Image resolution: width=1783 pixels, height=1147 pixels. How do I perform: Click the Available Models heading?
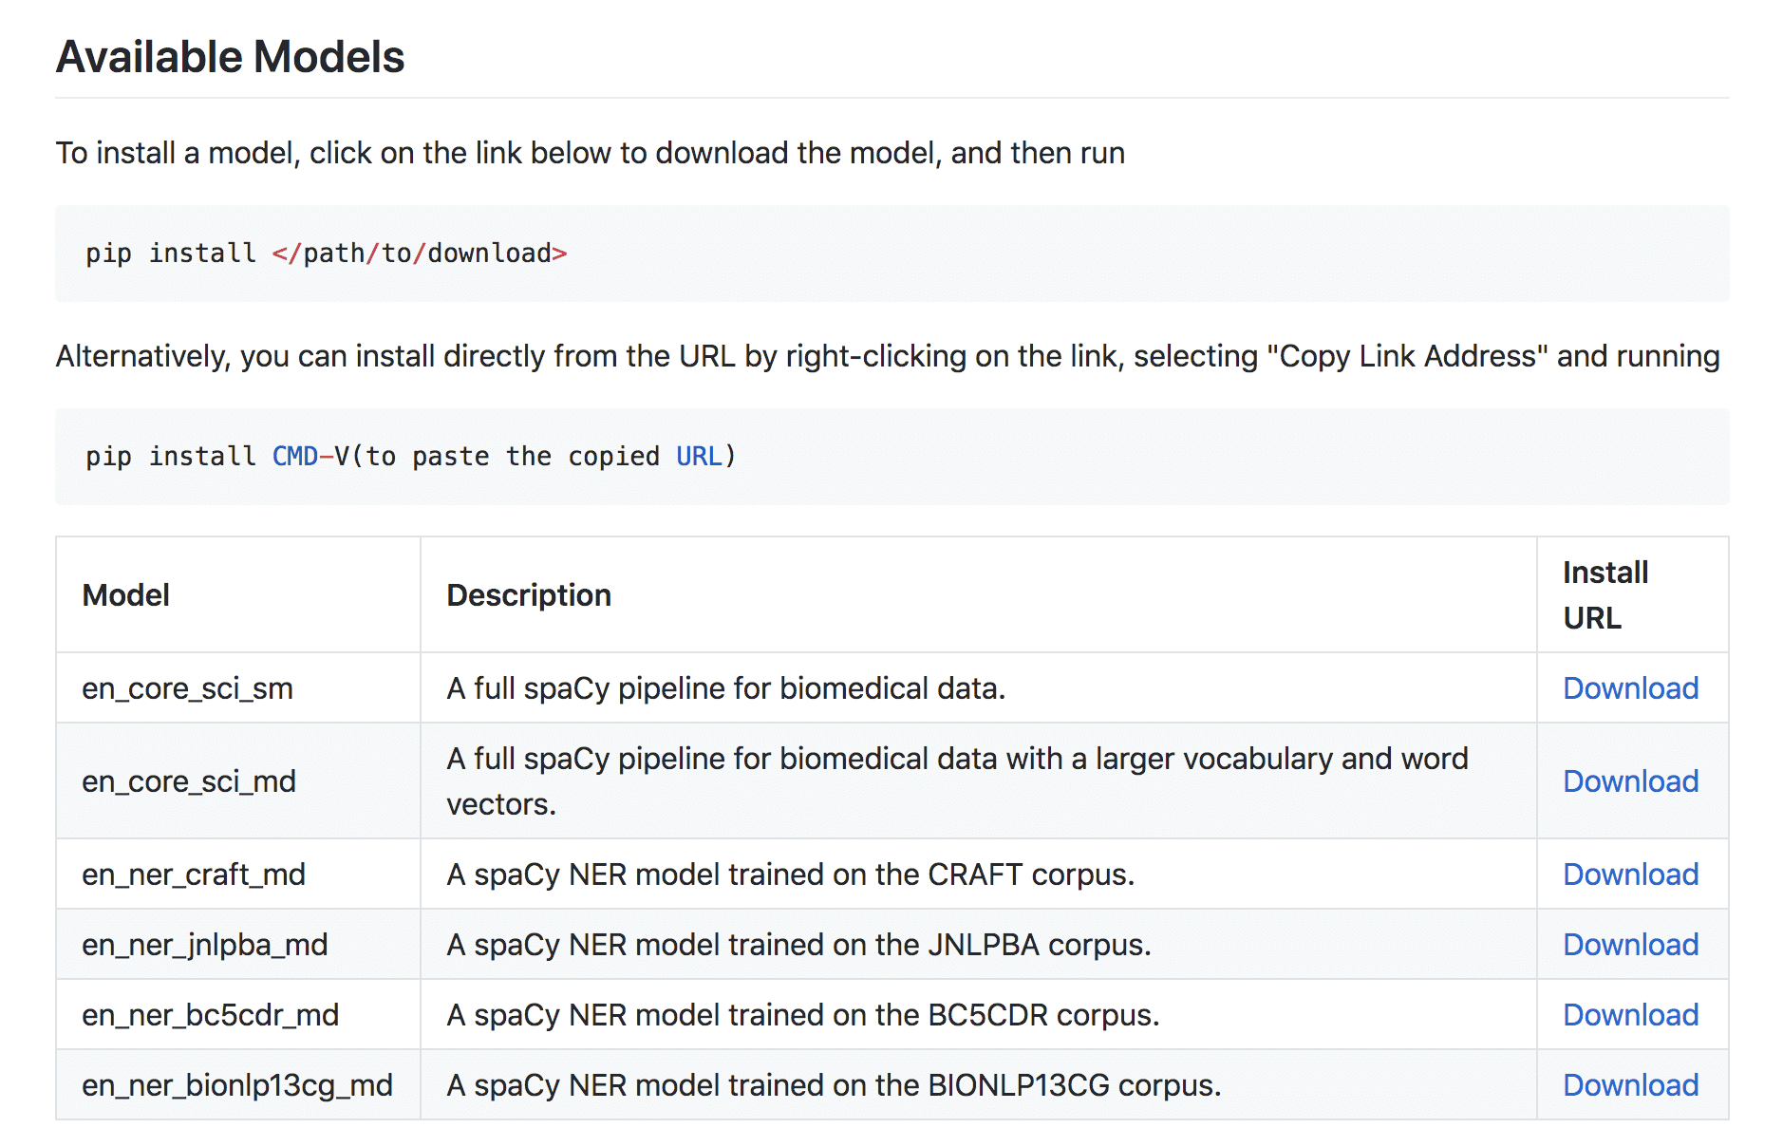(x=231, y=57)
